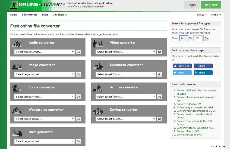Click Go in file type search

pos(206,38)
